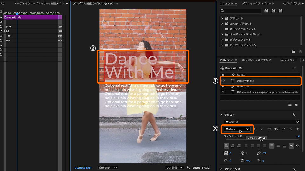Screen dimensions: 305x171
Task: Apply small caps text style
Action: pos(276,129)
